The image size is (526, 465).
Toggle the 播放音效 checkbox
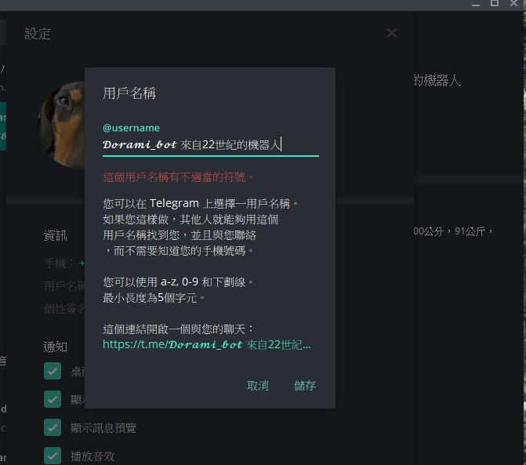[x=53, y=456]
